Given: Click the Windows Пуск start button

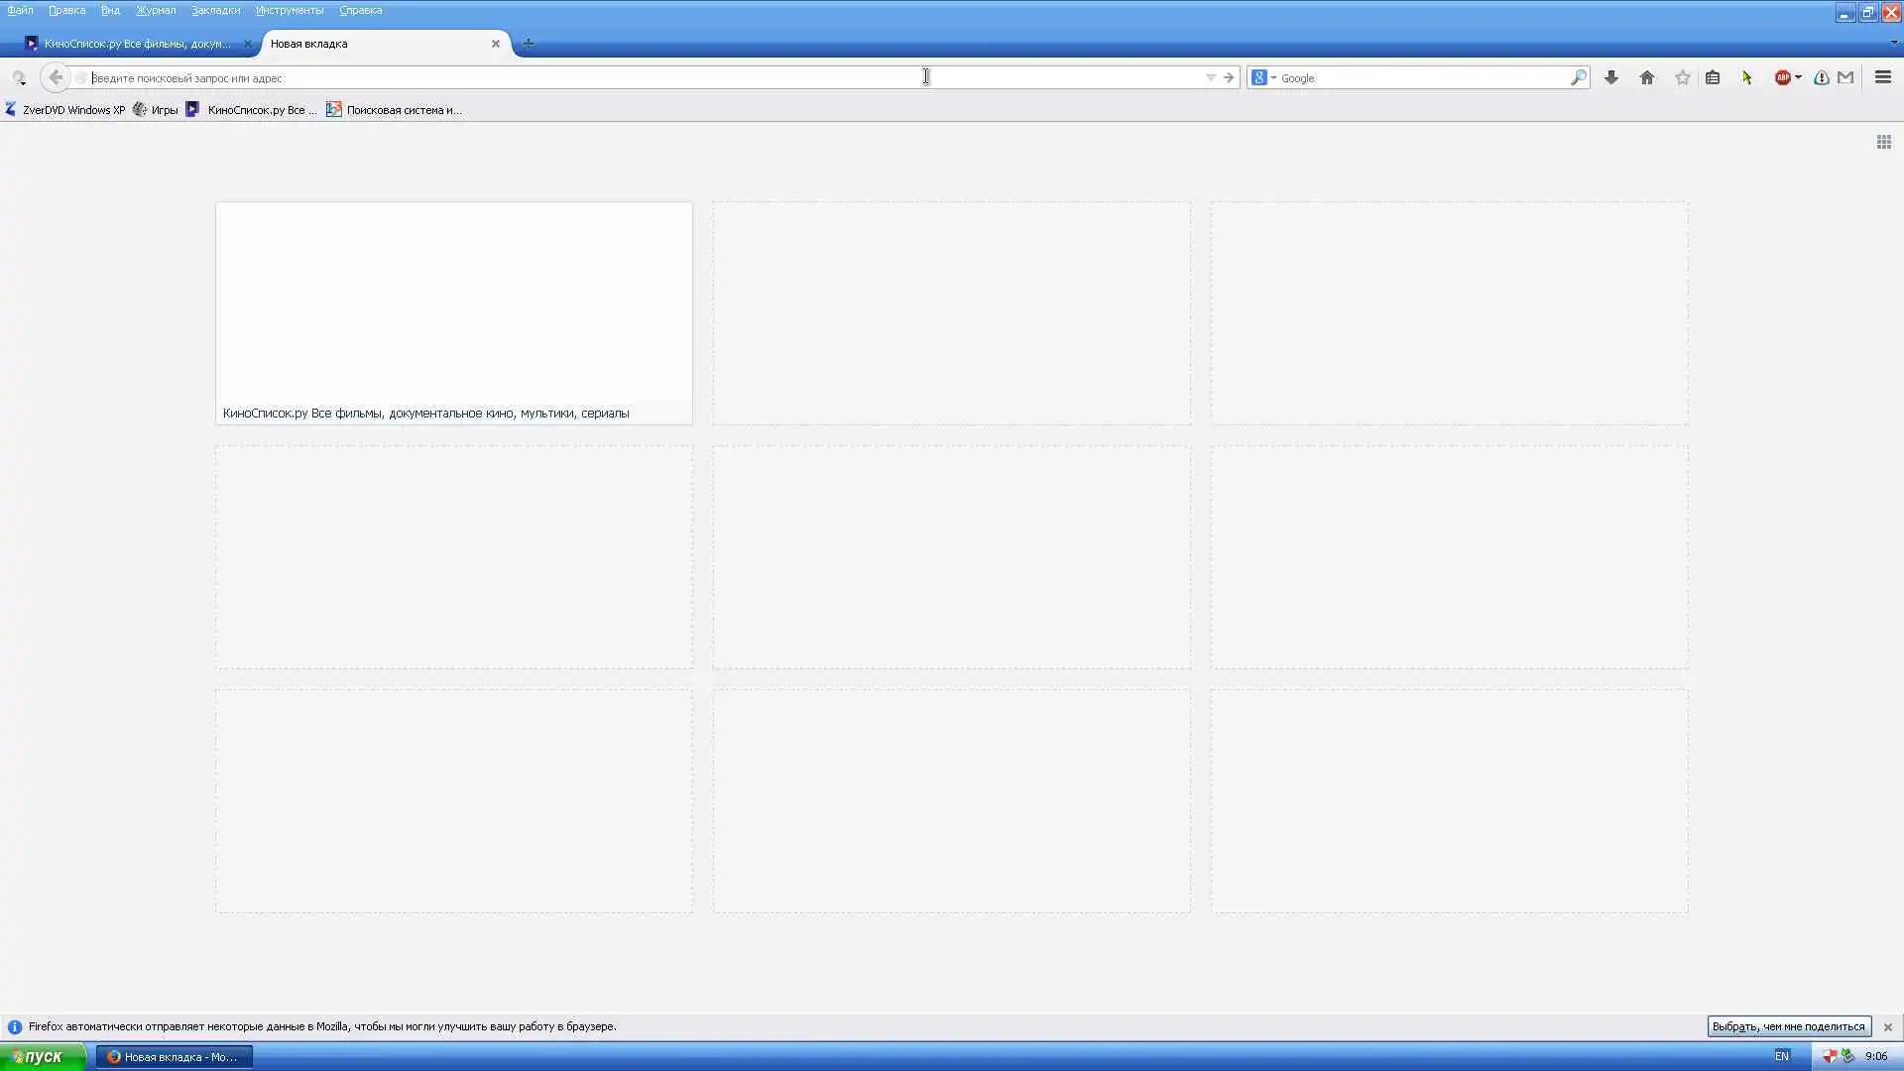Looking at the screenshot, I should (42, 1056).
